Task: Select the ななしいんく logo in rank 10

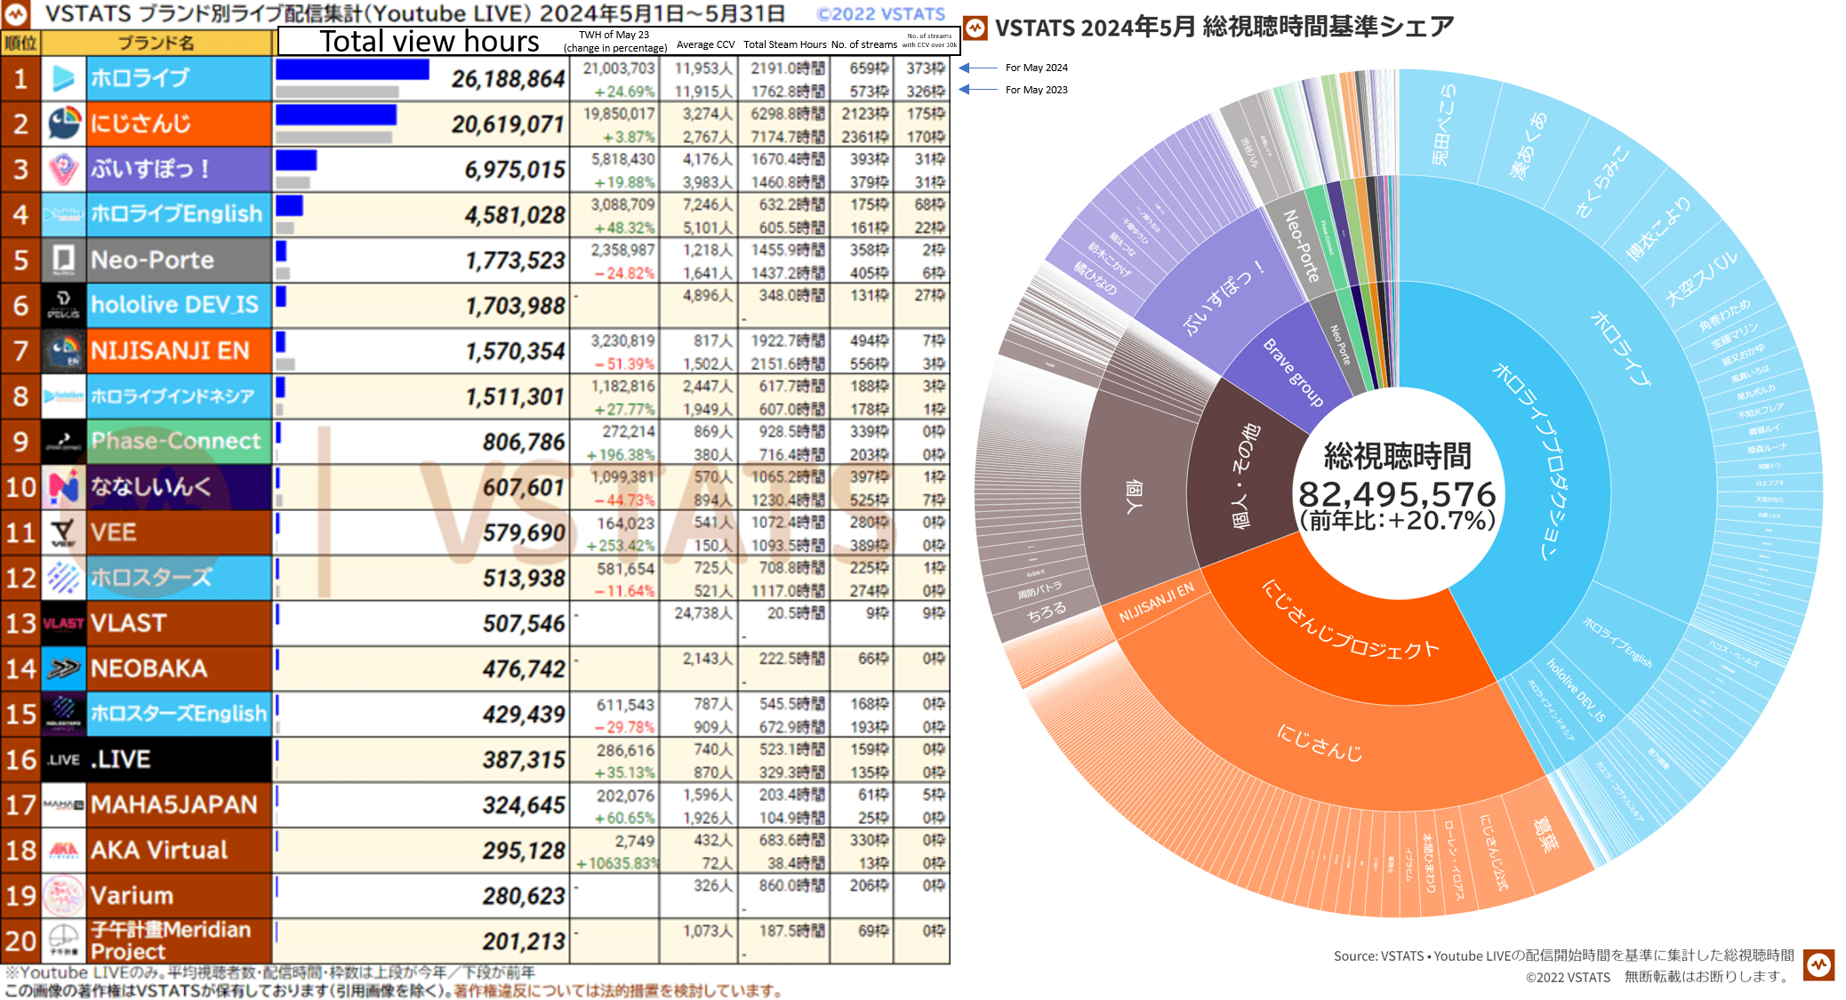Action: 63,486
